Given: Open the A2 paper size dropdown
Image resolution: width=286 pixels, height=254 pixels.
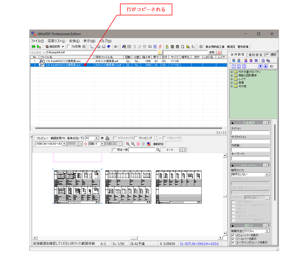Looking at the screenshot, I should point(97,138).
